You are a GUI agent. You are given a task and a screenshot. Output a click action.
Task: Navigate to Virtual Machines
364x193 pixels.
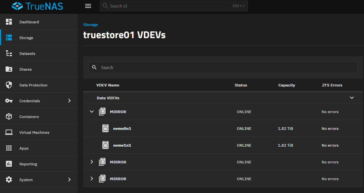coord(34,133)
